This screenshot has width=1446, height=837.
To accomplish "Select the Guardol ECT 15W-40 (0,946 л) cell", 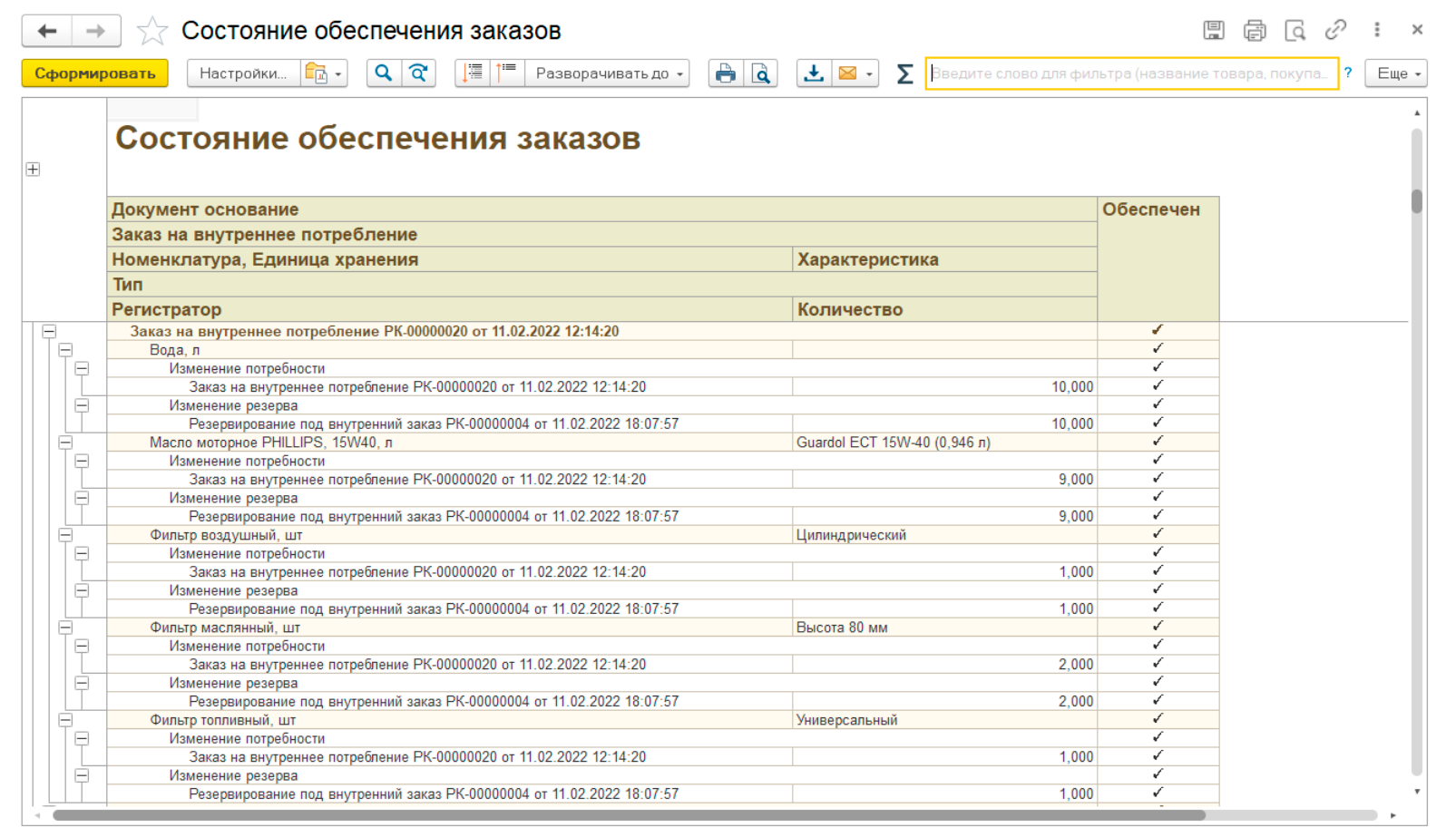I will coord(945,443).
